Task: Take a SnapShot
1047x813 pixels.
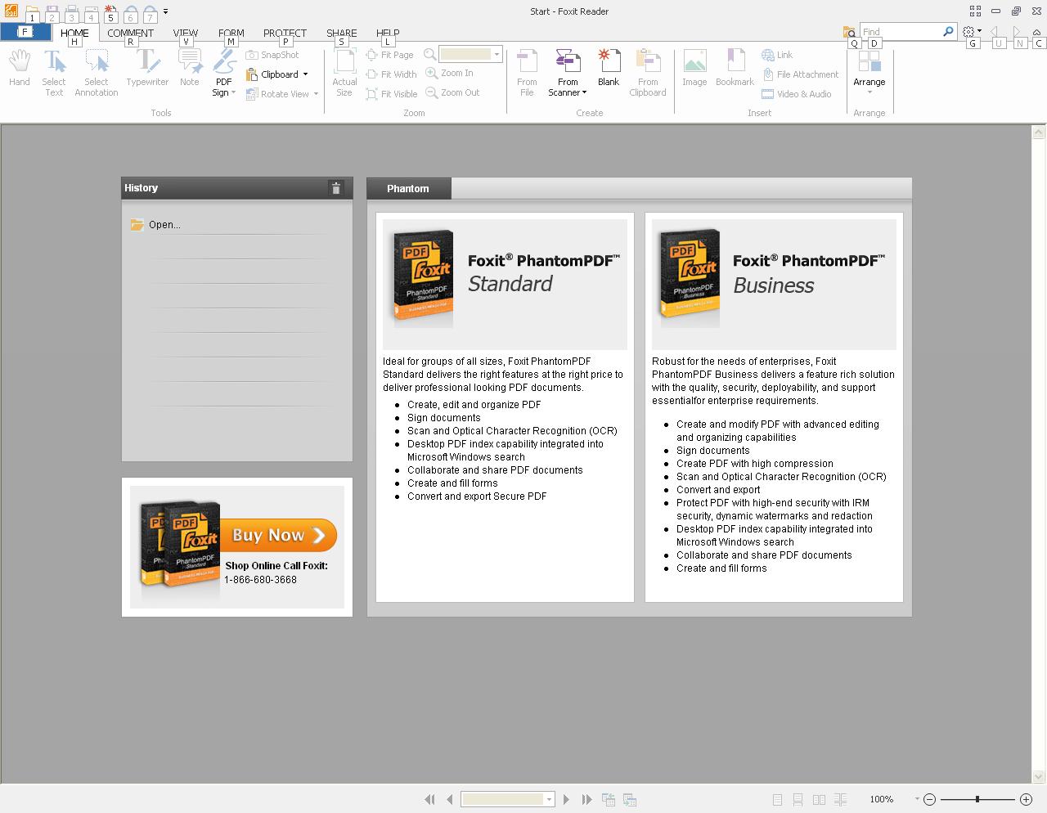Action: (273, 55)
